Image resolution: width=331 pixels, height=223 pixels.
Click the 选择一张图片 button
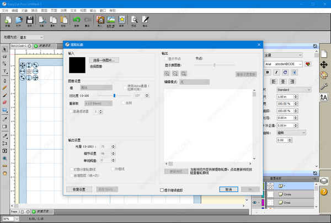[x=105, y=59]
